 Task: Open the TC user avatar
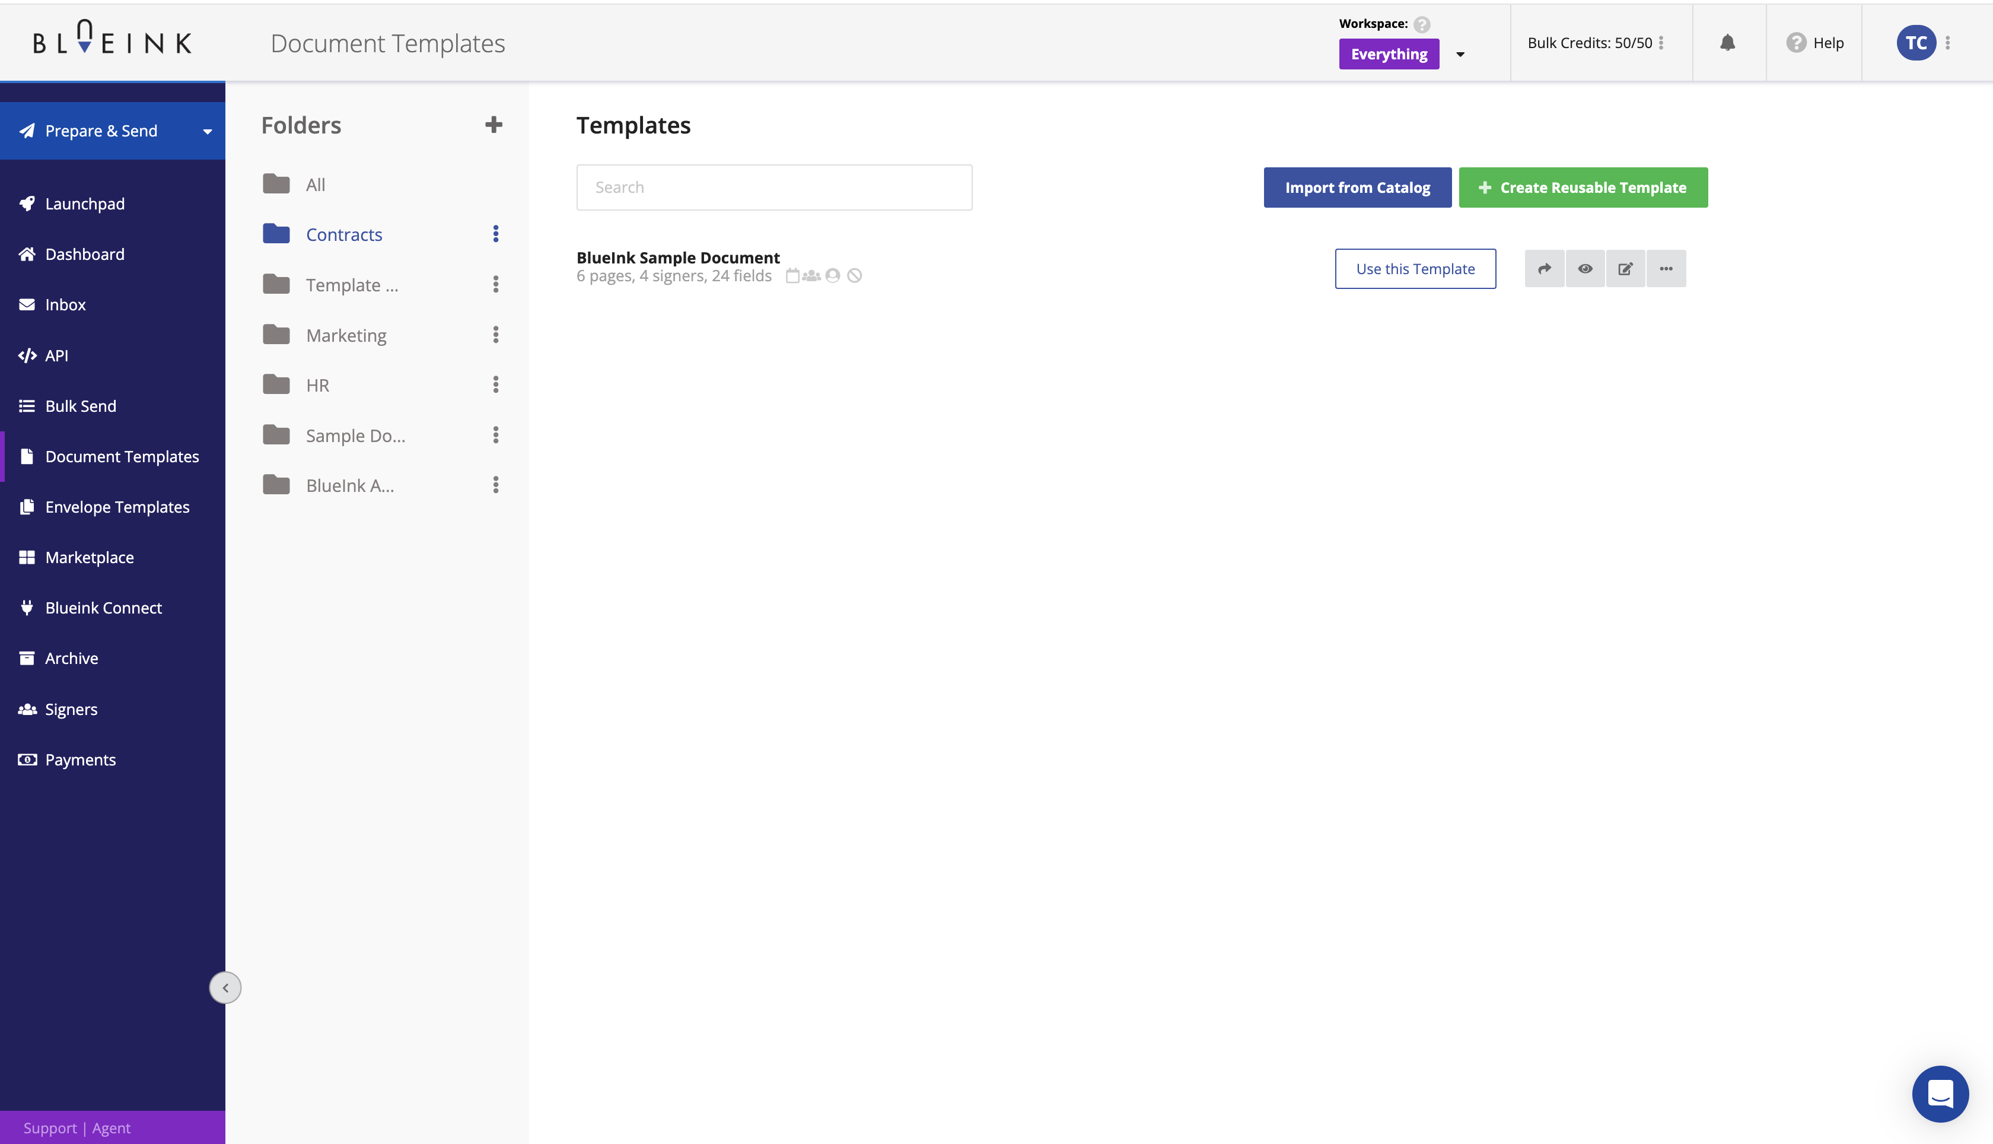tap(1916, 43)
